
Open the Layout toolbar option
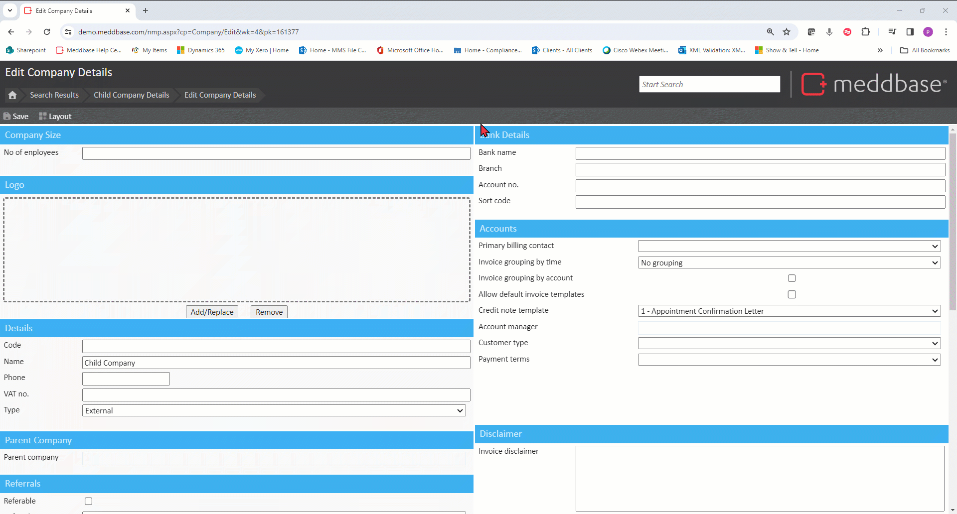coord(55,117)
